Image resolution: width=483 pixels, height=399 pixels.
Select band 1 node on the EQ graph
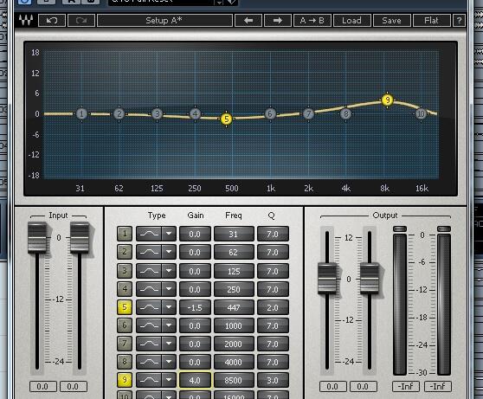click(x=81, y=114)
